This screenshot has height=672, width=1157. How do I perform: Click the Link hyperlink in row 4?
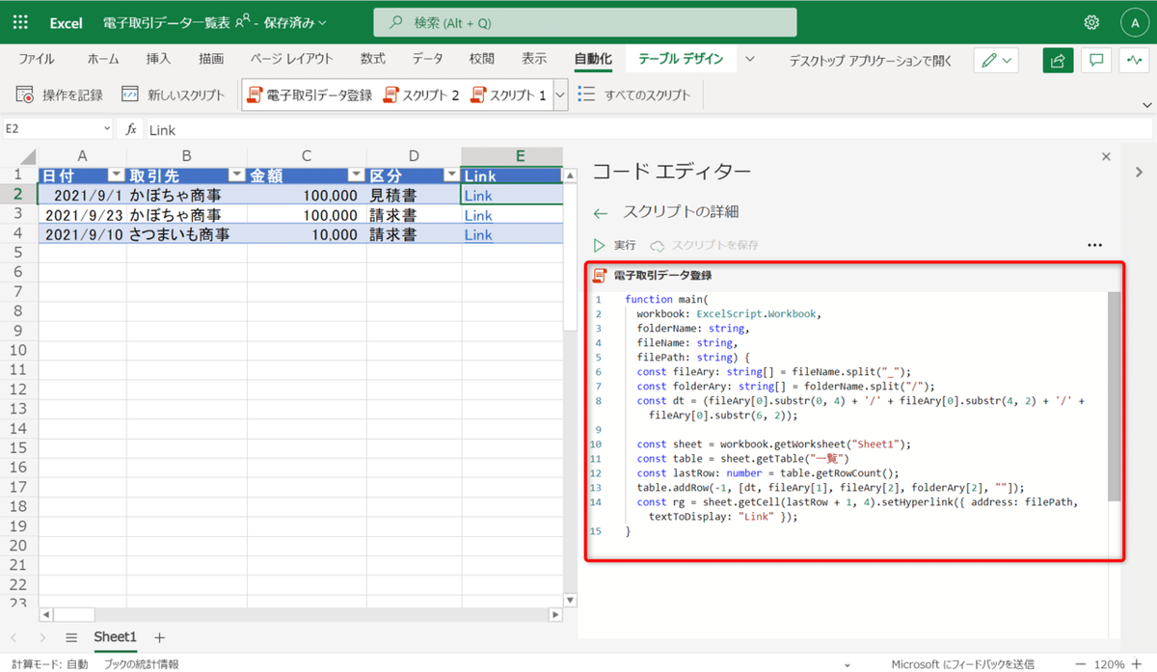[478, 234]
